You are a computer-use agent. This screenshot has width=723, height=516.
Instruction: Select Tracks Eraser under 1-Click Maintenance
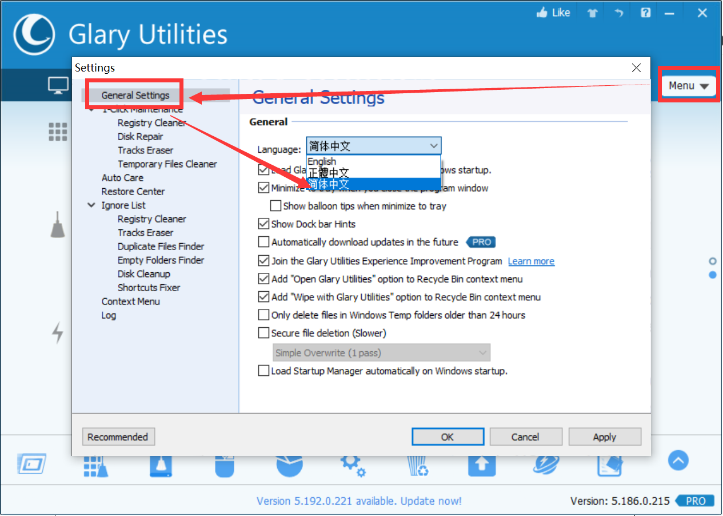click(x=146, y=150)
